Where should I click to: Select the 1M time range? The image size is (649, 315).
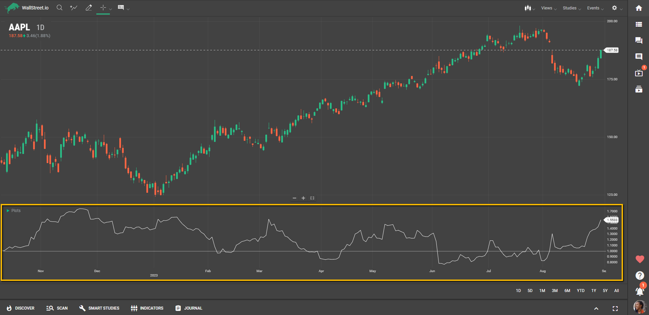542,291
